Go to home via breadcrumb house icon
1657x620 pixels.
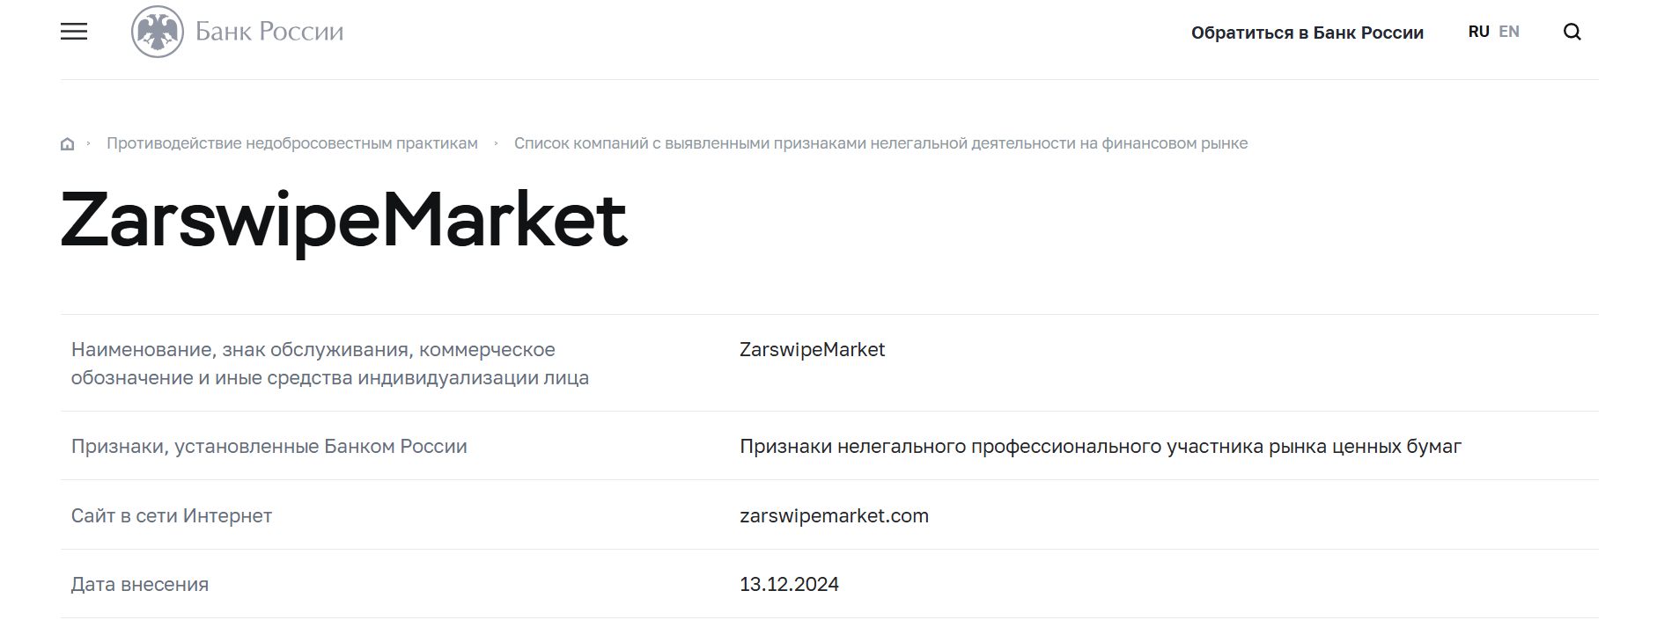click(x=67, y=143)
